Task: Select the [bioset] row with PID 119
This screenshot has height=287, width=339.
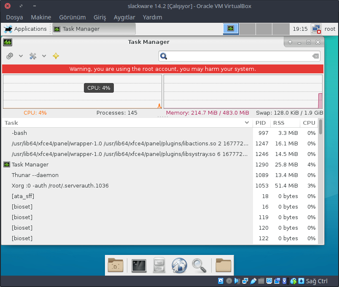Action: (x=160, y=217)
